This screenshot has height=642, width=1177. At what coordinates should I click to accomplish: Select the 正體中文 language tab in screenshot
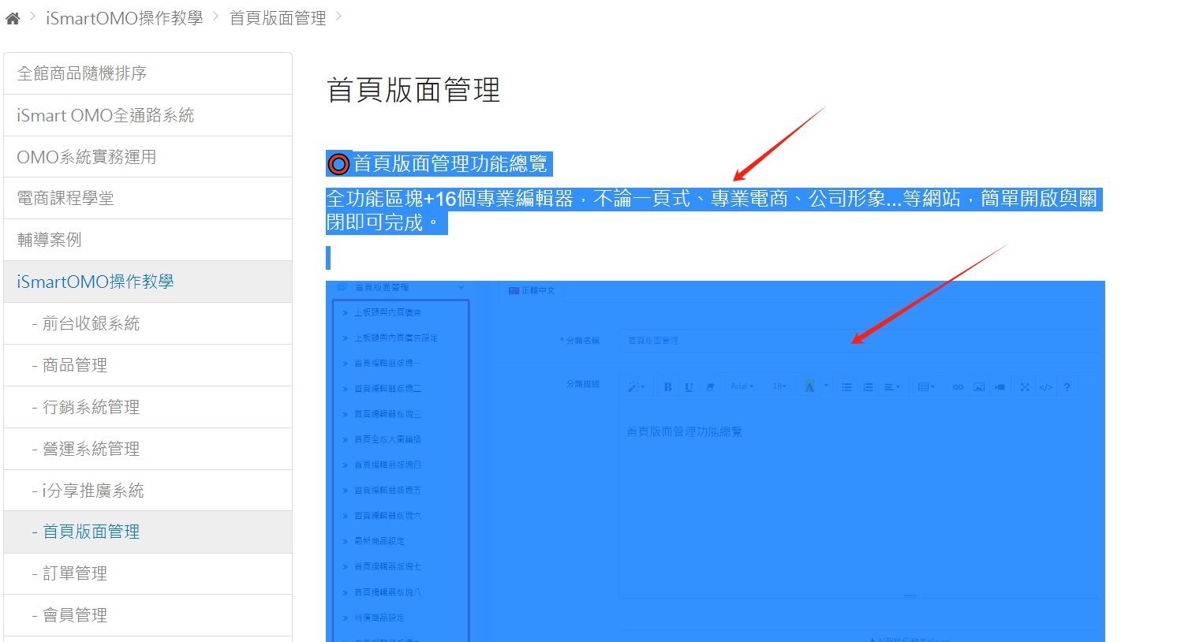tap(532, 290)
